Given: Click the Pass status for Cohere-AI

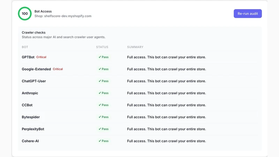Looking at the screenshot, I should [104, 141].
